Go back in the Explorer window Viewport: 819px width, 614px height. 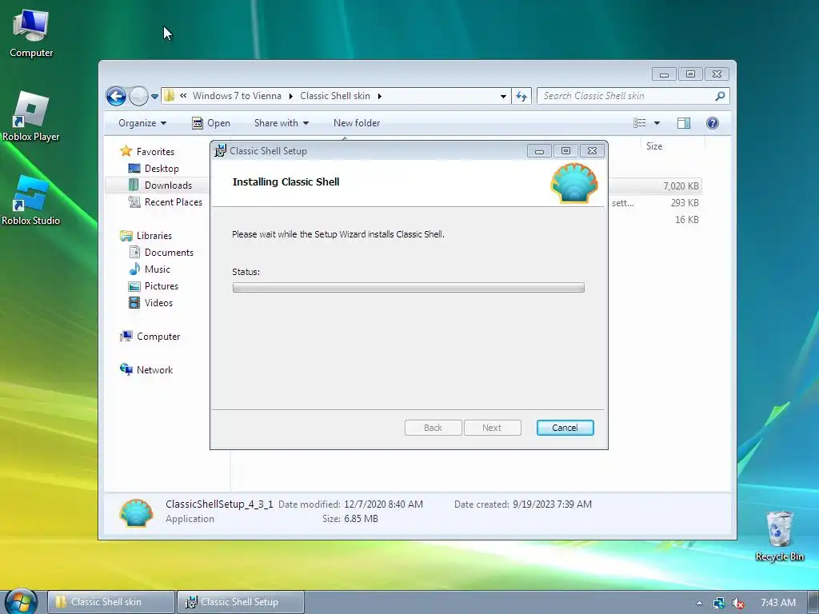(116, 96)
